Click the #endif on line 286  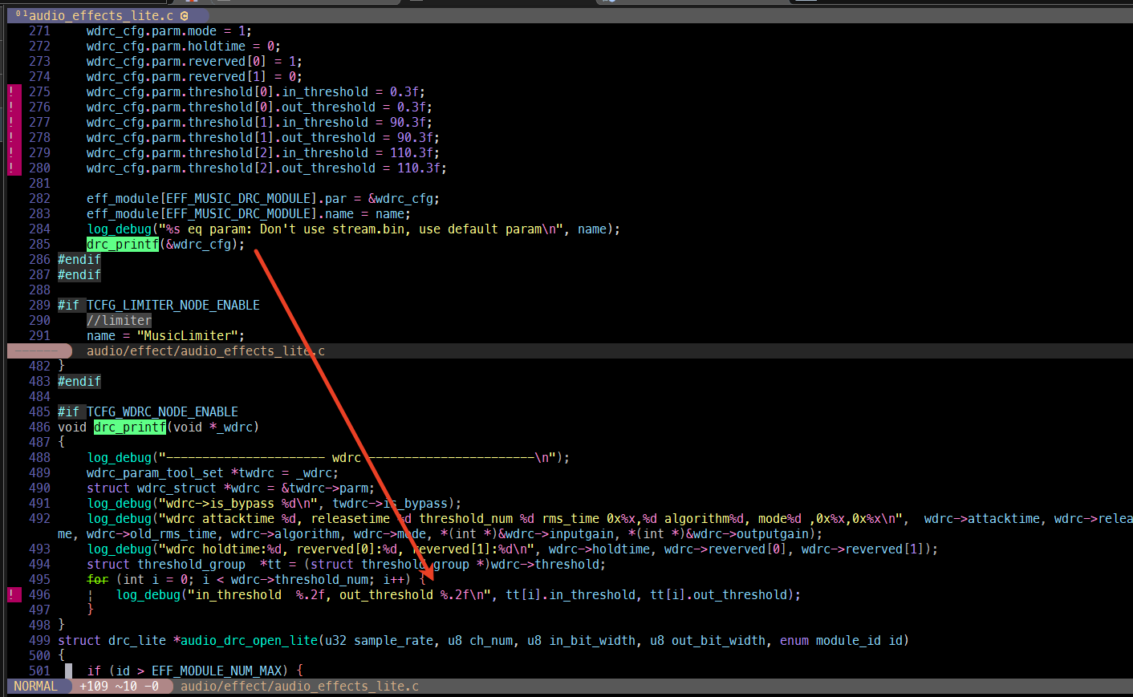point(79,260)
